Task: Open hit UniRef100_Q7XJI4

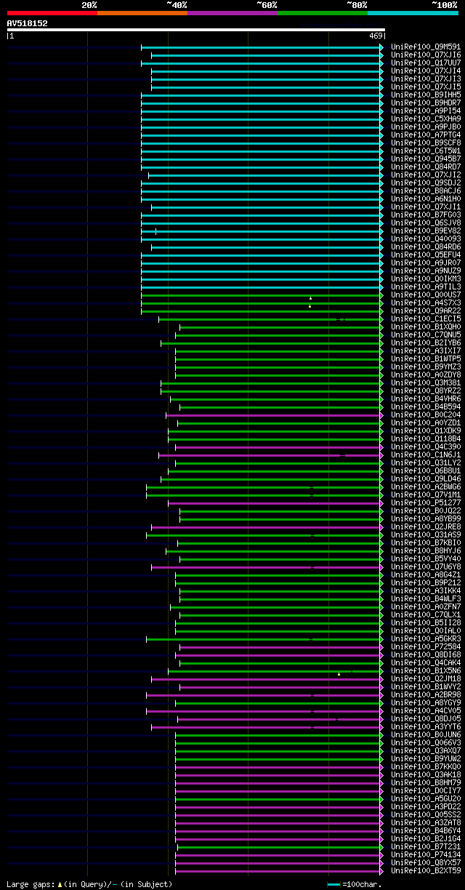Action: 426,71
